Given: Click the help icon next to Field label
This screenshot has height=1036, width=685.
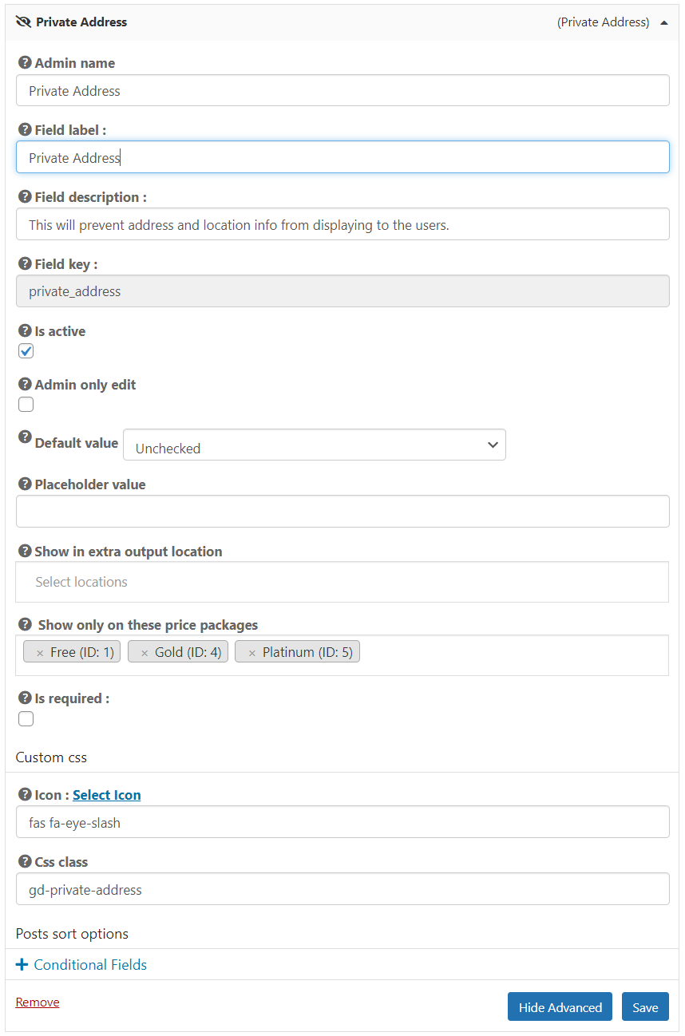Looking at the screenshot, I should tap(25, 129).
